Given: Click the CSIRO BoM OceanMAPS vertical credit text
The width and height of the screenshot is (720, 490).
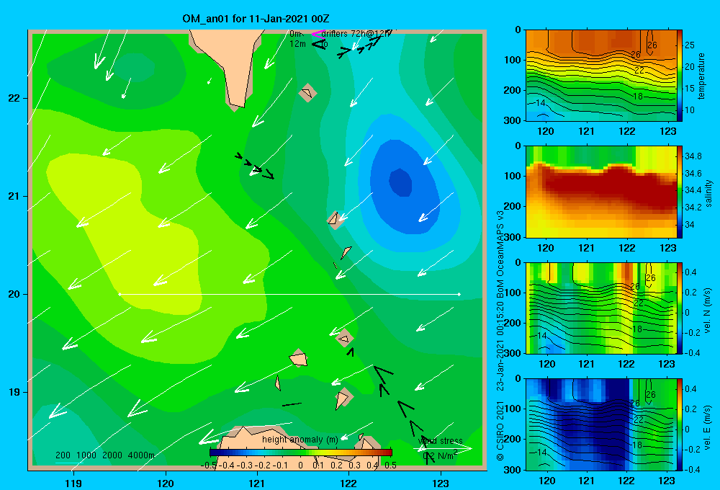Looking at the screenshot, I should 500,336.
